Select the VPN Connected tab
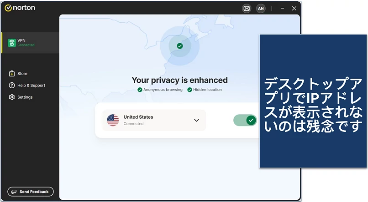 [30, 43]
